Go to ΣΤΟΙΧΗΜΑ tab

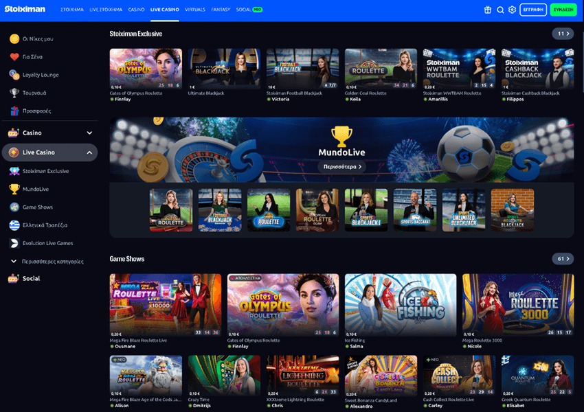pos(72,10)
